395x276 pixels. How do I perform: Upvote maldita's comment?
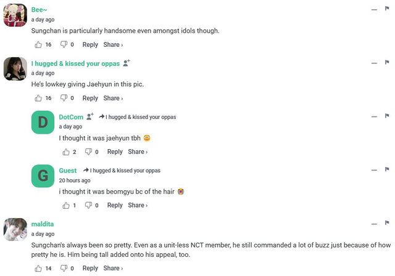tap(38, 268)
